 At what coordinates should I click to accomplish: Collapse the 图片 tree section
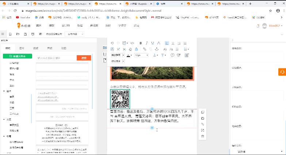4,91
